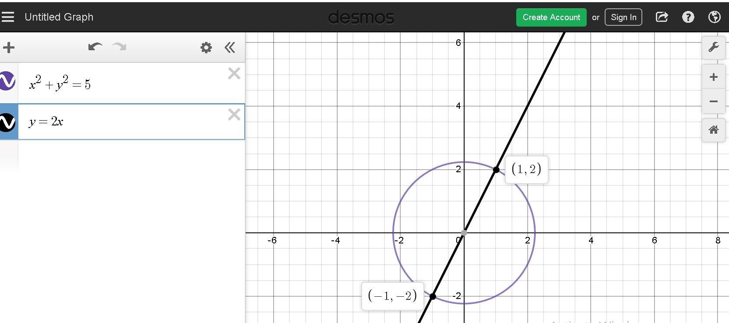Redo the last action
The height and width of the screenshot is (323, 729).
119,47
